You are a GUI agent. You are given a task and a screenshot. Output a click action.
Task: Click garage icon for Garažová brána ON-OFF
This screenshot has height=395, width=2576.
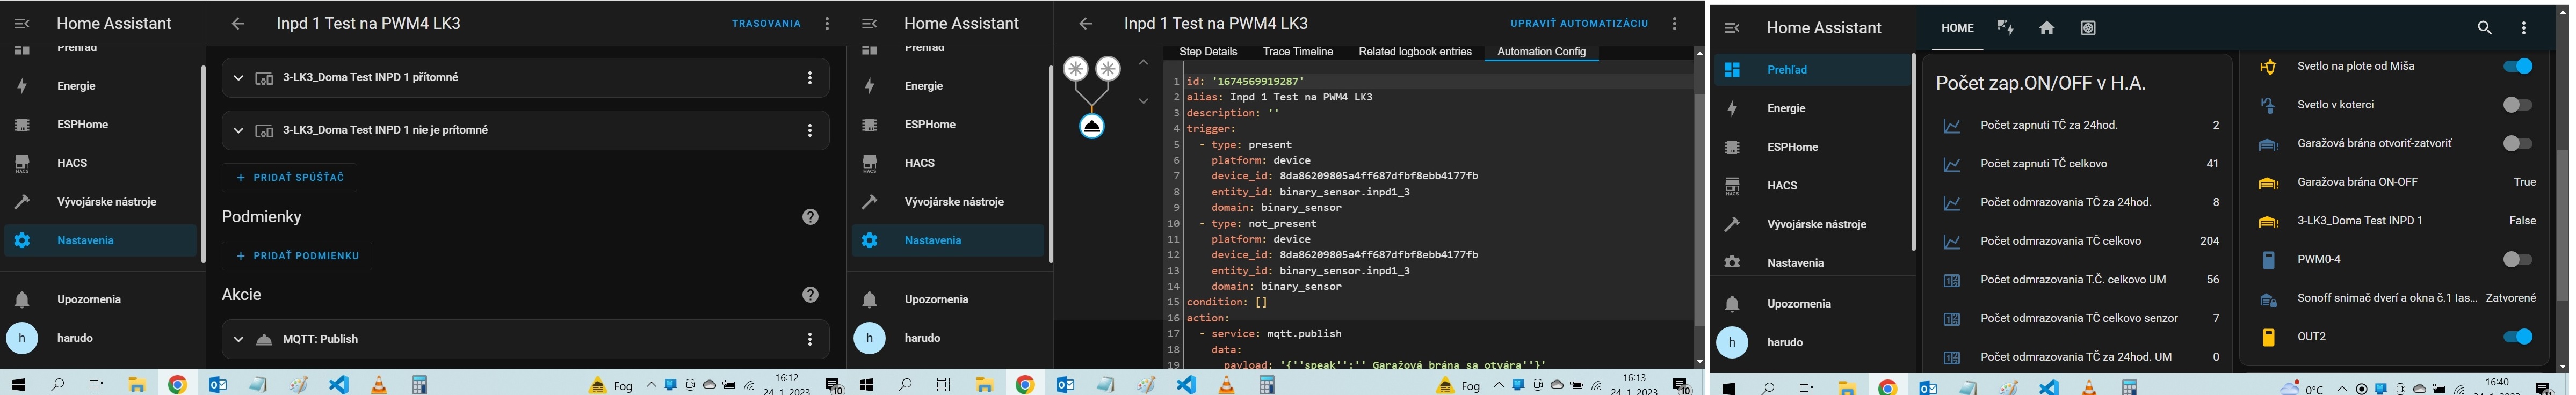point(2268,183)
